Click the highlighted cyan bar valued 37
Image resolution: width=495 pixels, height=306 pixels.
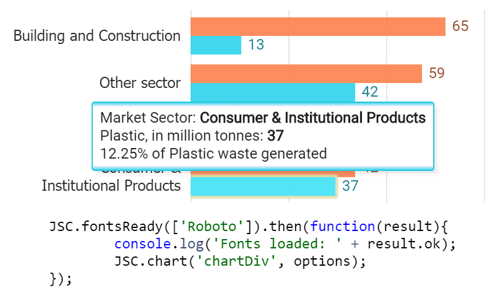[263, 186]
